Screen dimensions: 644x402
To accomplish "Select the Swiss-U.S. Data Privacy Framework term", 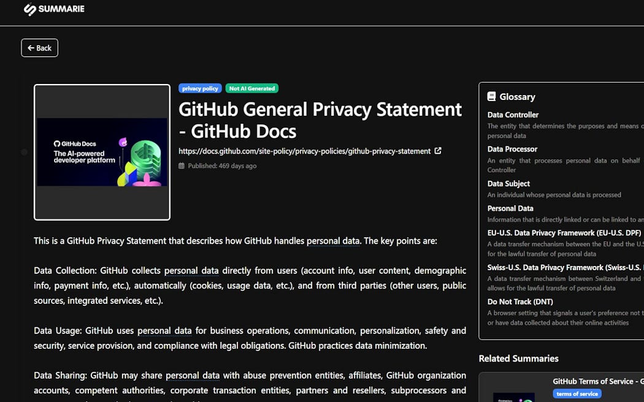I will [x=565, y=267].
